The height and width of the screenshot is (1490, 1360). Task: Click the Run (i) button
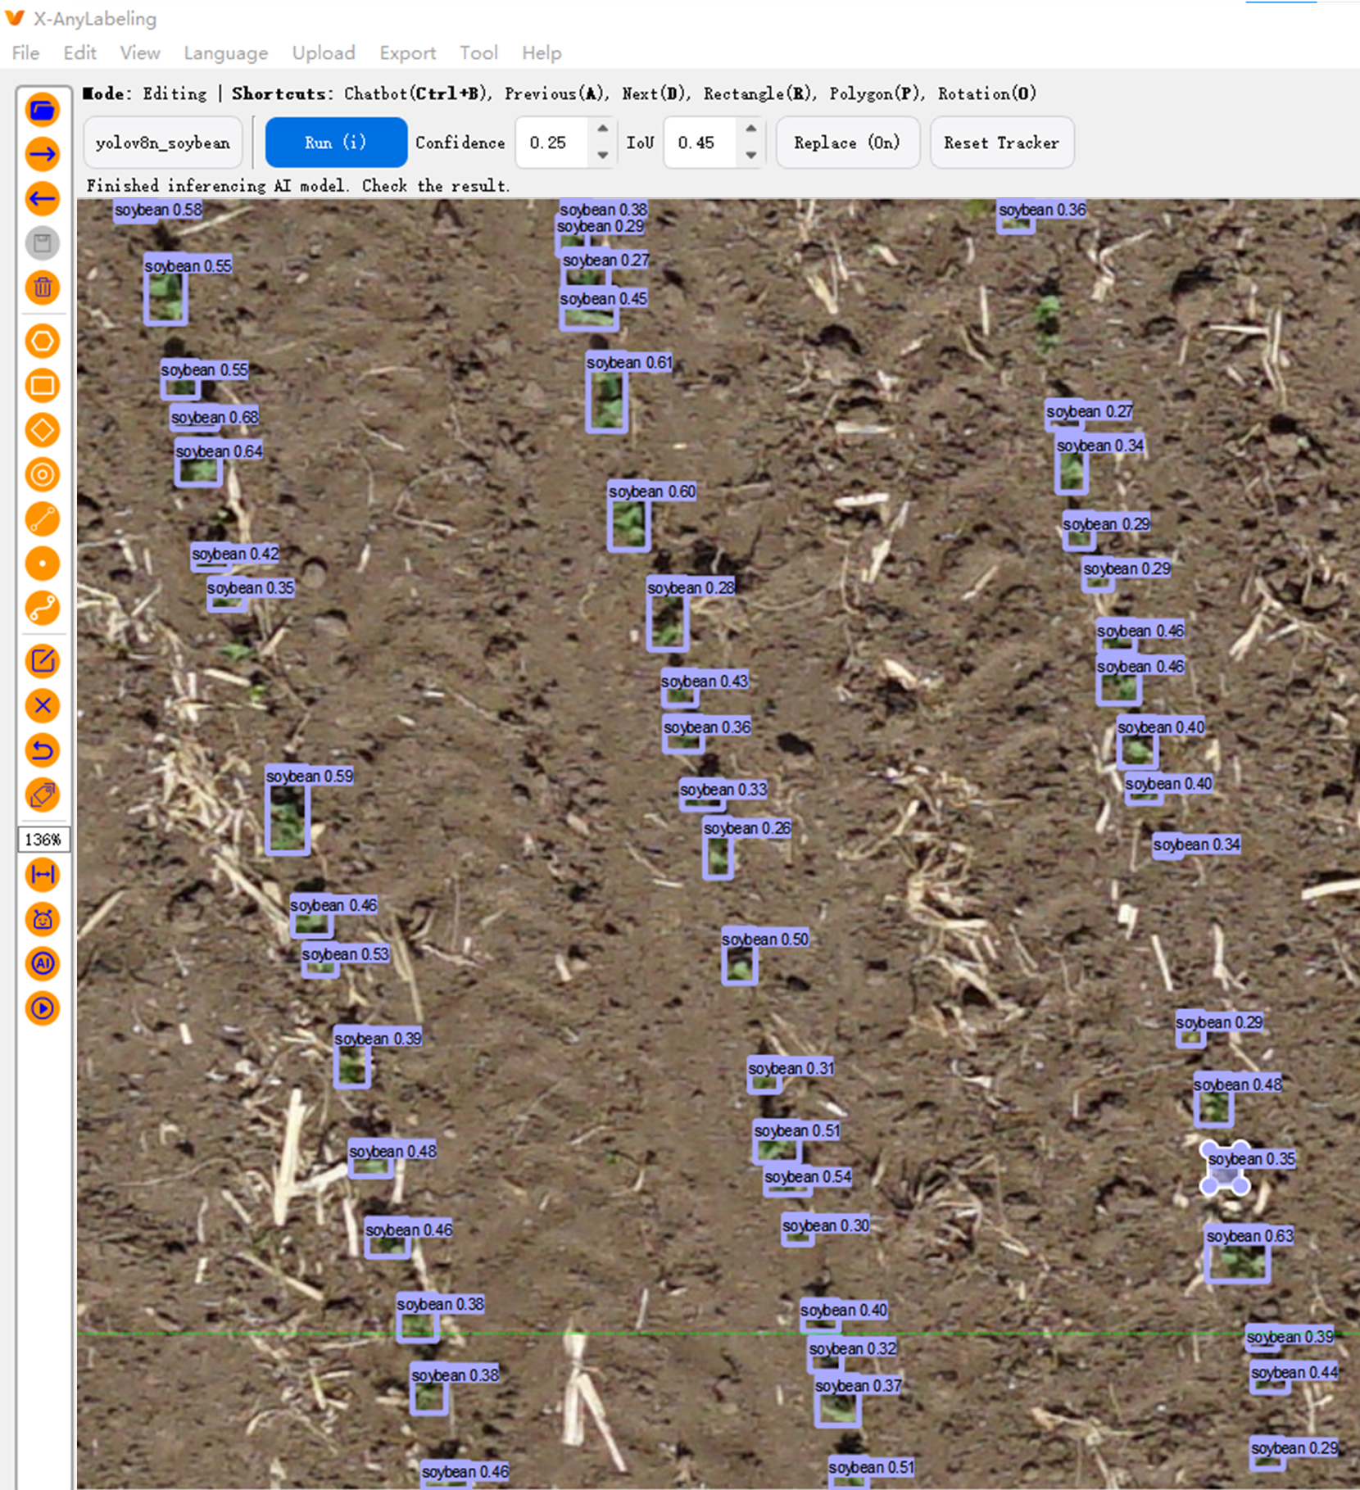point(336,143)
